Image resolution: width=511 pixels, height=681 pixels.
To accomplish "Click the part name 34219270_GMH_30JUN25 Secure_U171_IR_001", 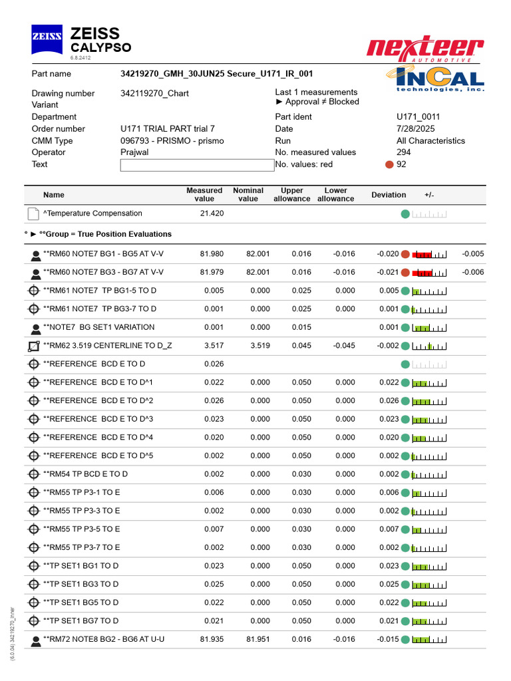I will (x=217, y=74).
